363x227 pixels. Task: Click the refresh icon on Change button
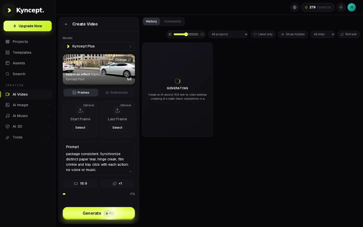coord(129,60)
